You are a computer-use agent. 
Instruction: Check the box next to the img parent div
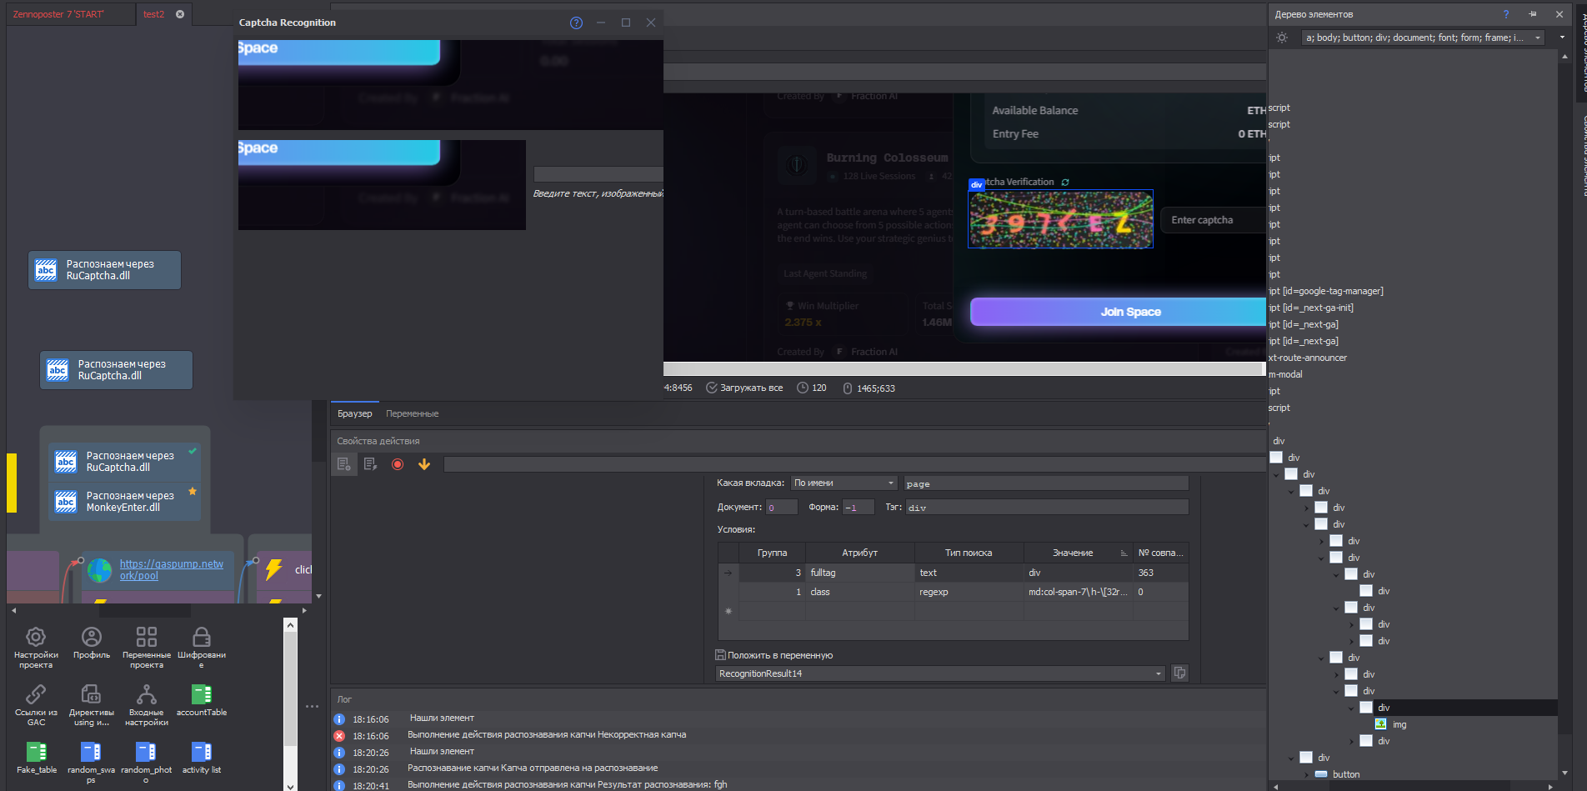(1366, 708)
